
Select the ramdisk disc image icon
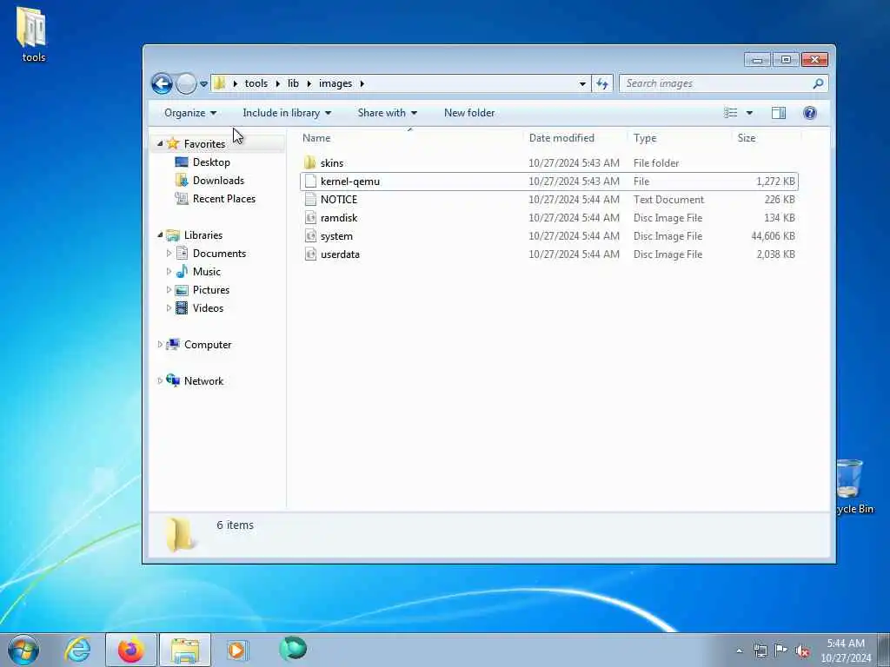click(310, 217)
